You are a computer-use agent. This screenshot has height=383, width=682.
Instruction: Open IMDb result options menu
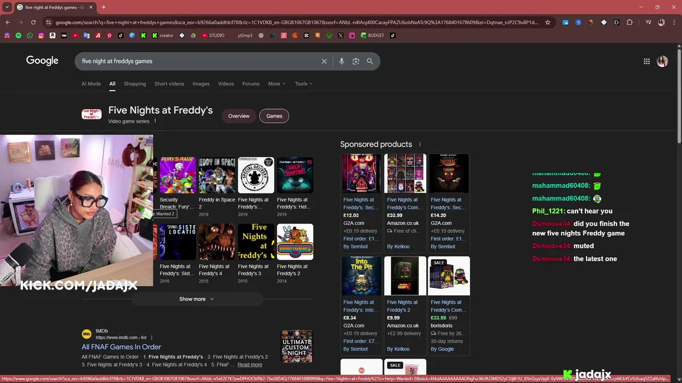[x=151, y=337]
